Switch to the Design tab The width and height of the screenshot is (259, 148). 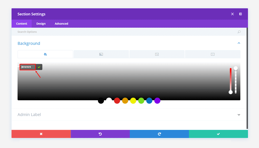(x=41, y=24)
